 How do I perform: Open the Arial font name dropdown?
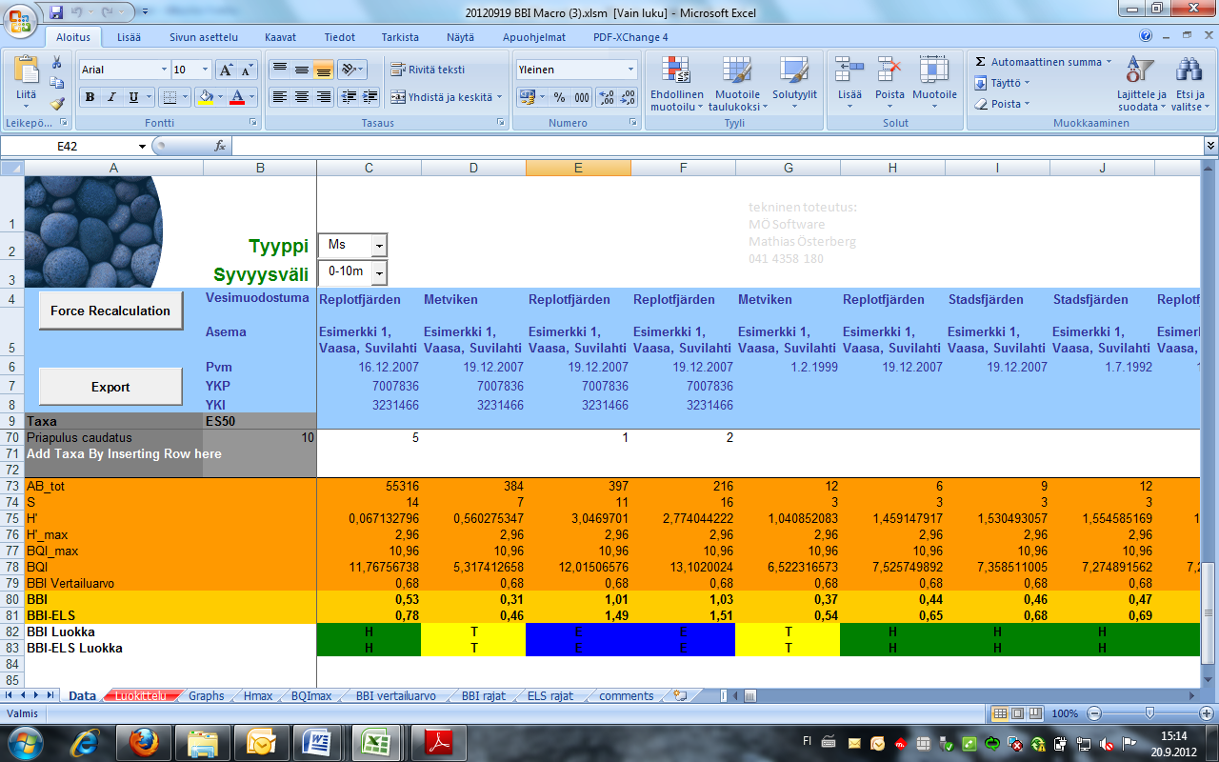pos(162,70)
